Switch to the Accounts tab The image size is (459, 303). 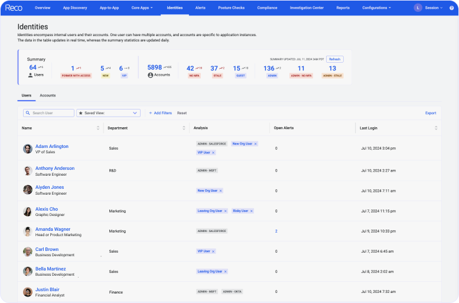(x=48, y=95)
